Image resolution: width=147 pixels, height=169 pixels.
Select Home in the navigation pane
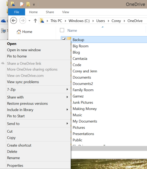click(27, 32)
